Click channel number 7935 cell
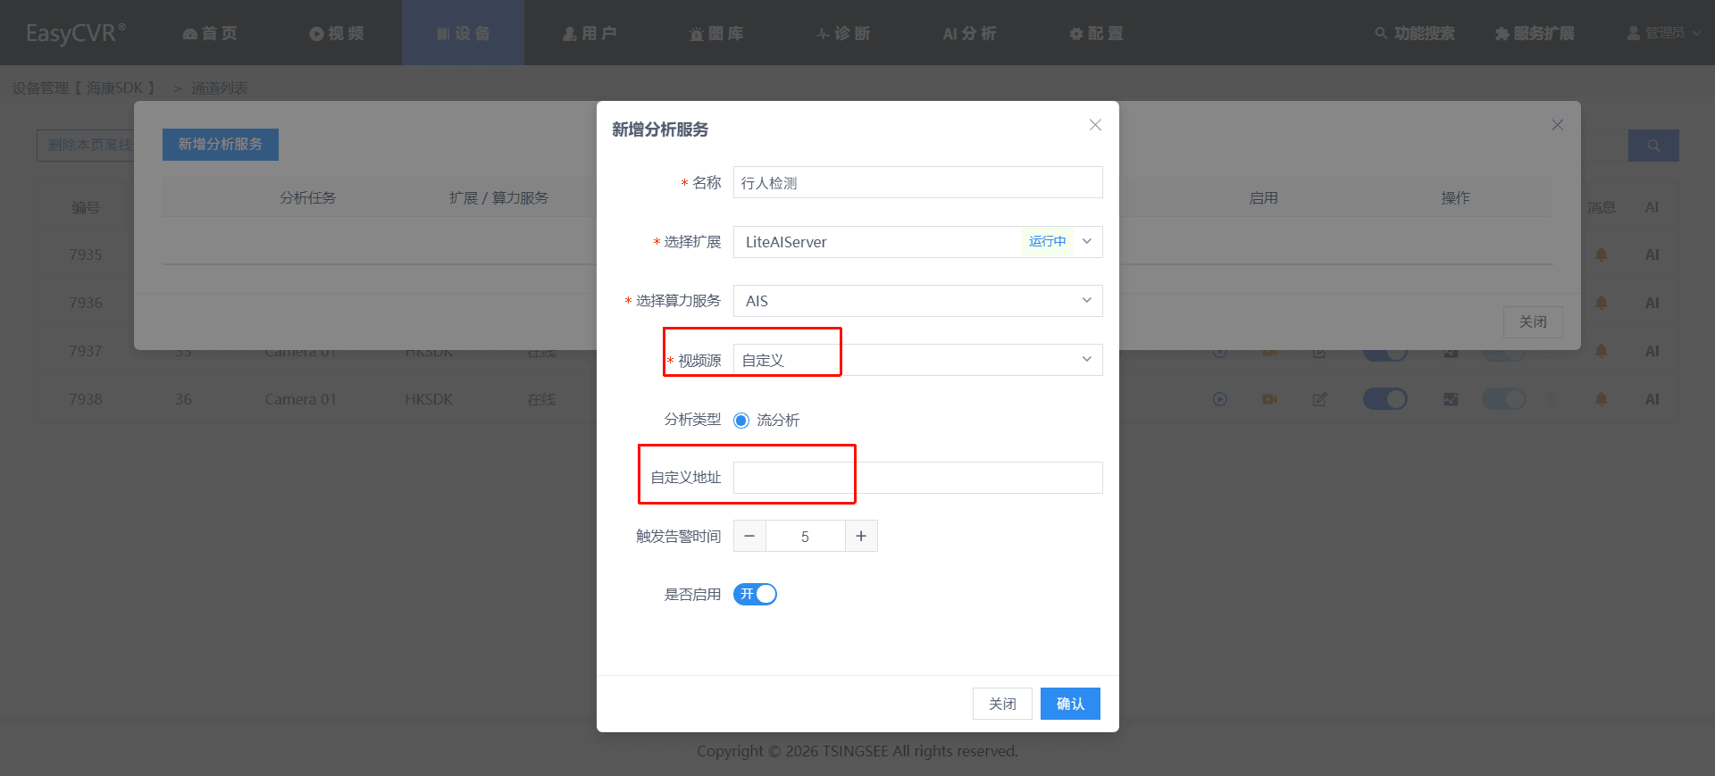Image resolution: width=1715 pixels, height=776 pixels. 86,254
